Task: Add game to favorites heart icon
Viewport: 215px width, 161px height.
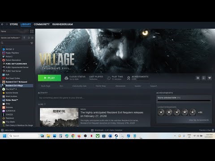Action: [210, 78]
